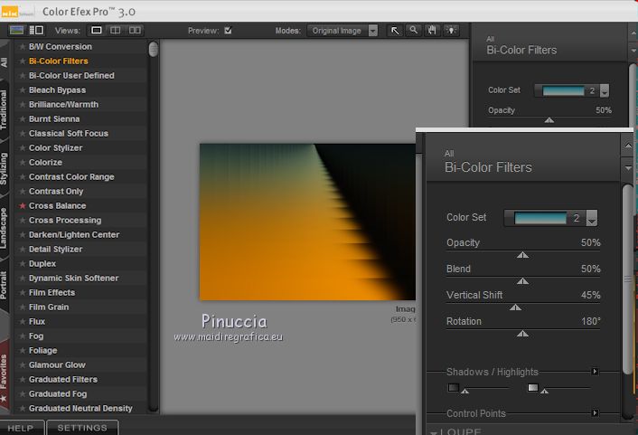
Task: Click down arrow in enlarged filter header
Action: click(x=628, y=168)
